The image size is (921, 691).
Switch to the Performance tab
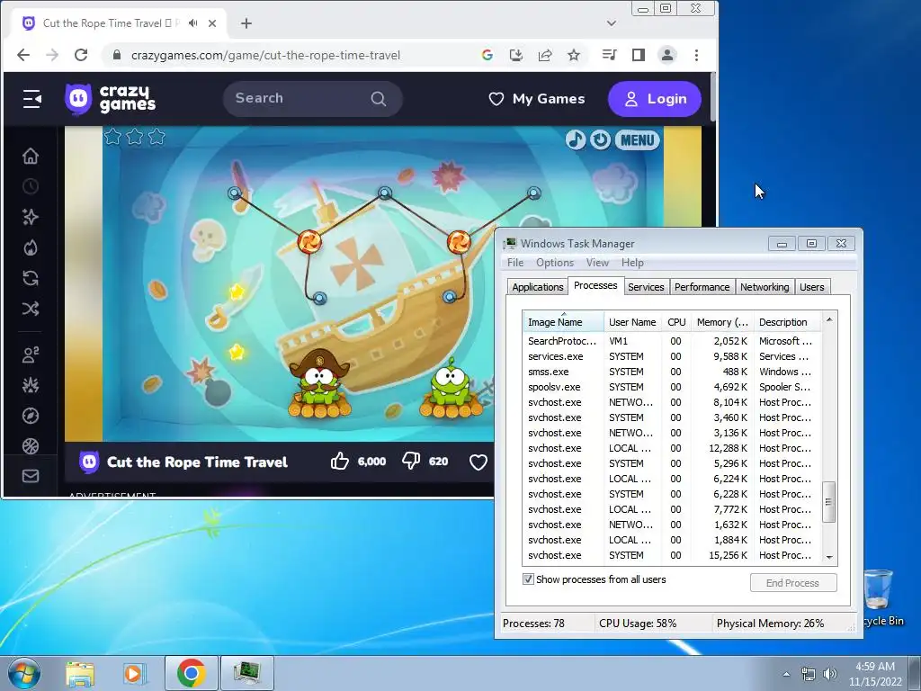[x=702, y=287]
